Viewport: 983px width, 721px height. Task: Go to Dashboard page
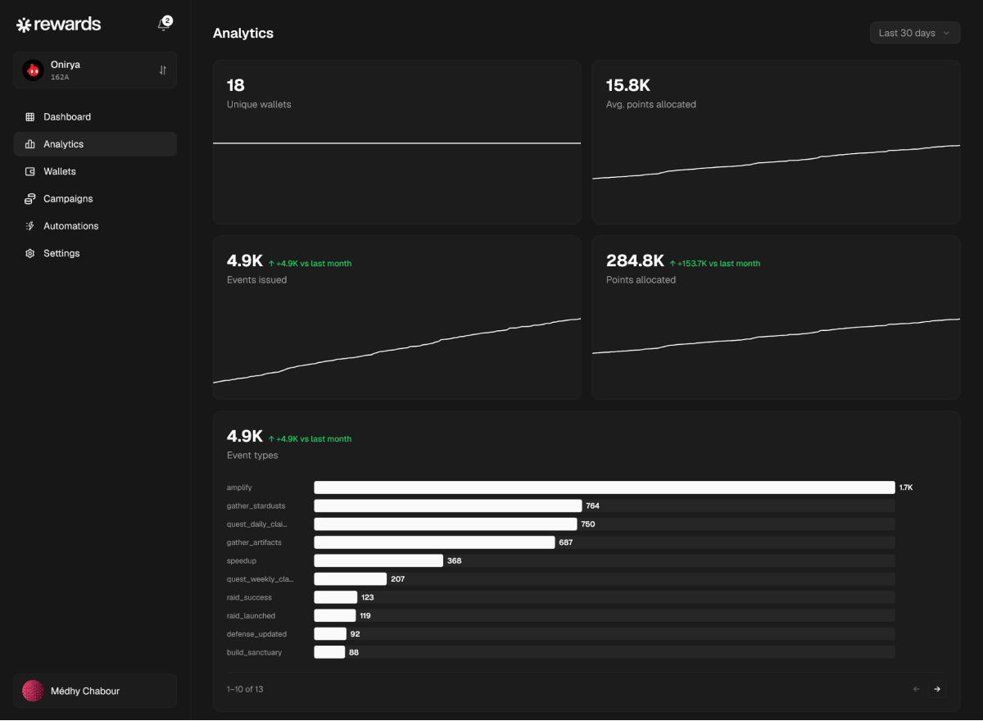(95, 117)
